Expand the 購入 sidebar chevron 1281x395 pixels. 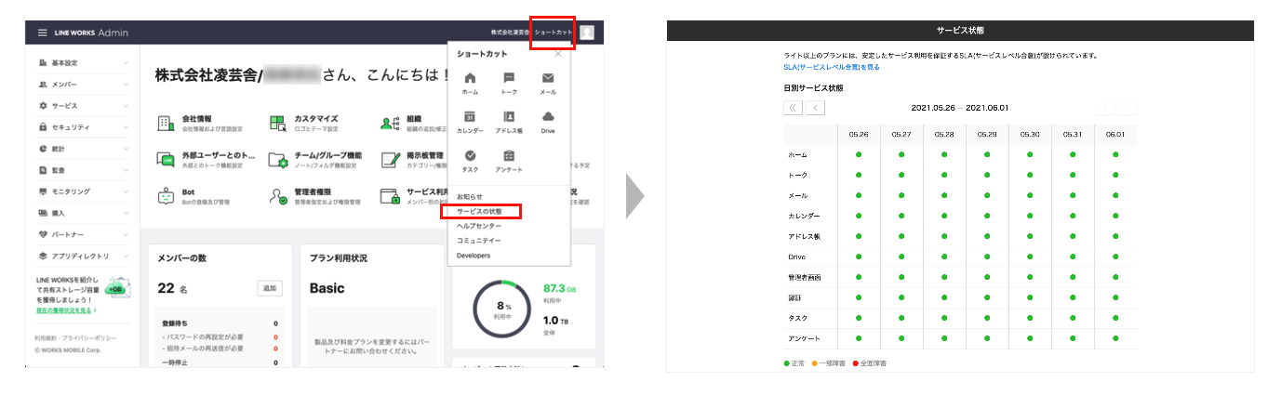tap(125, 212)
